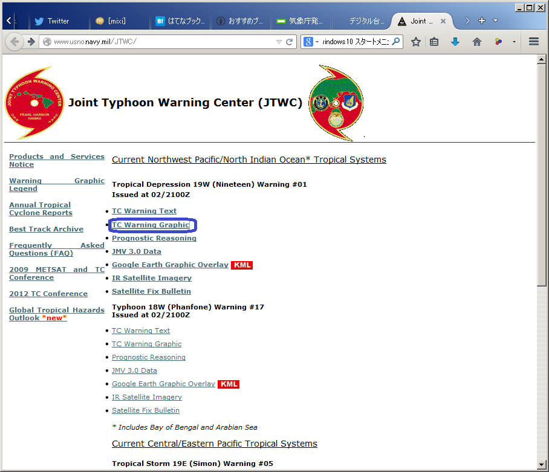This screenshot has width=549, height=472.
Task: Open Satellite Fix Bulletin for 19W
Action: tap(151, 291)
